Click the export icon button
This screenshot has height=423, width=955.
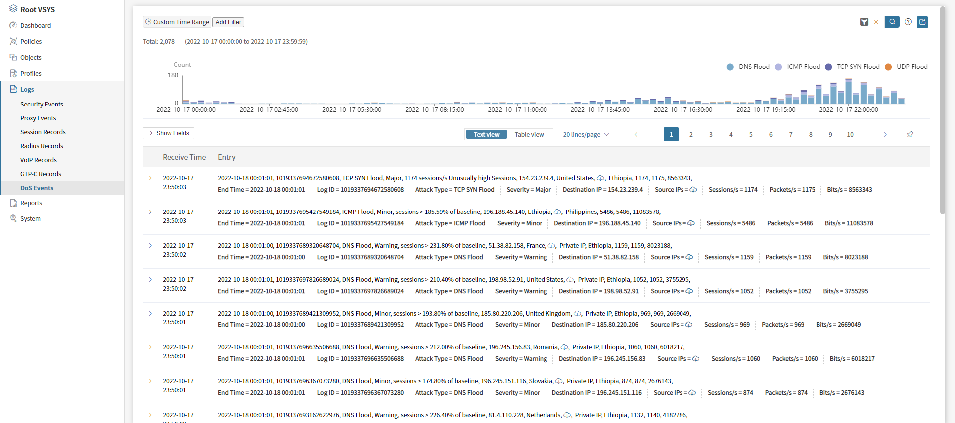tap(922, 22)
